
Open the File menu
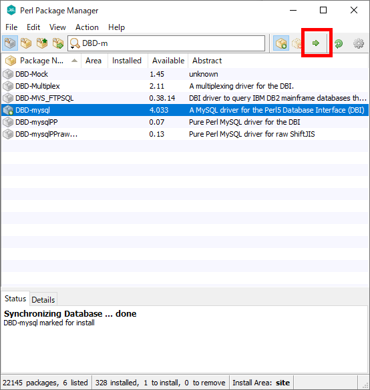pyautogui.click(x=11, y=27)
